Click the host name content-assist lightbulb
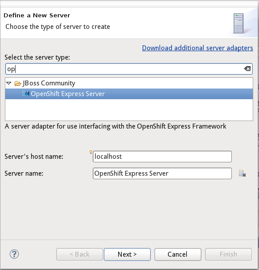 pyautogui.click(x=91, y=152)
